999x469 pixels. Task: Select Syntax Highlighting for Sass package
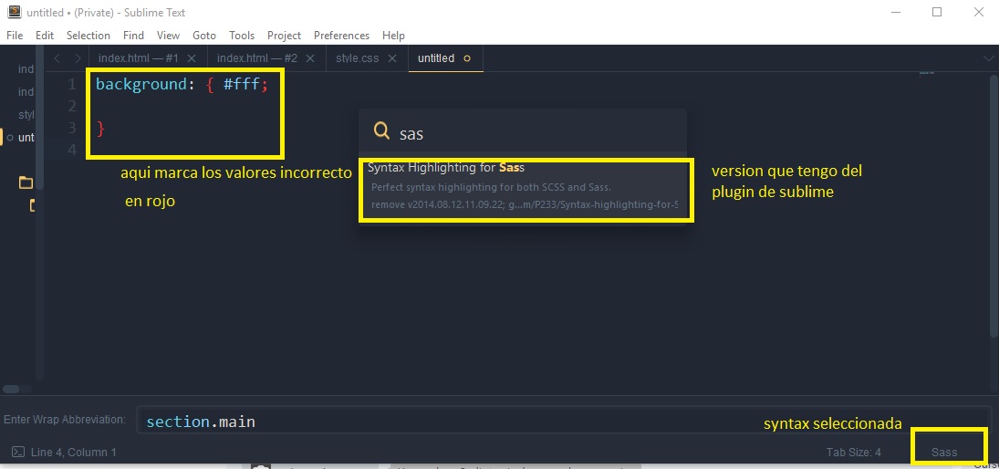(x=523, y=187)
